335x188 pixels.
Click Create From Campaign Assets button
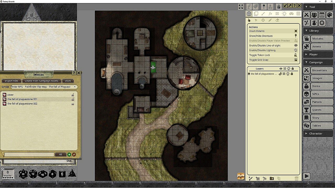(x=42, y=81)
